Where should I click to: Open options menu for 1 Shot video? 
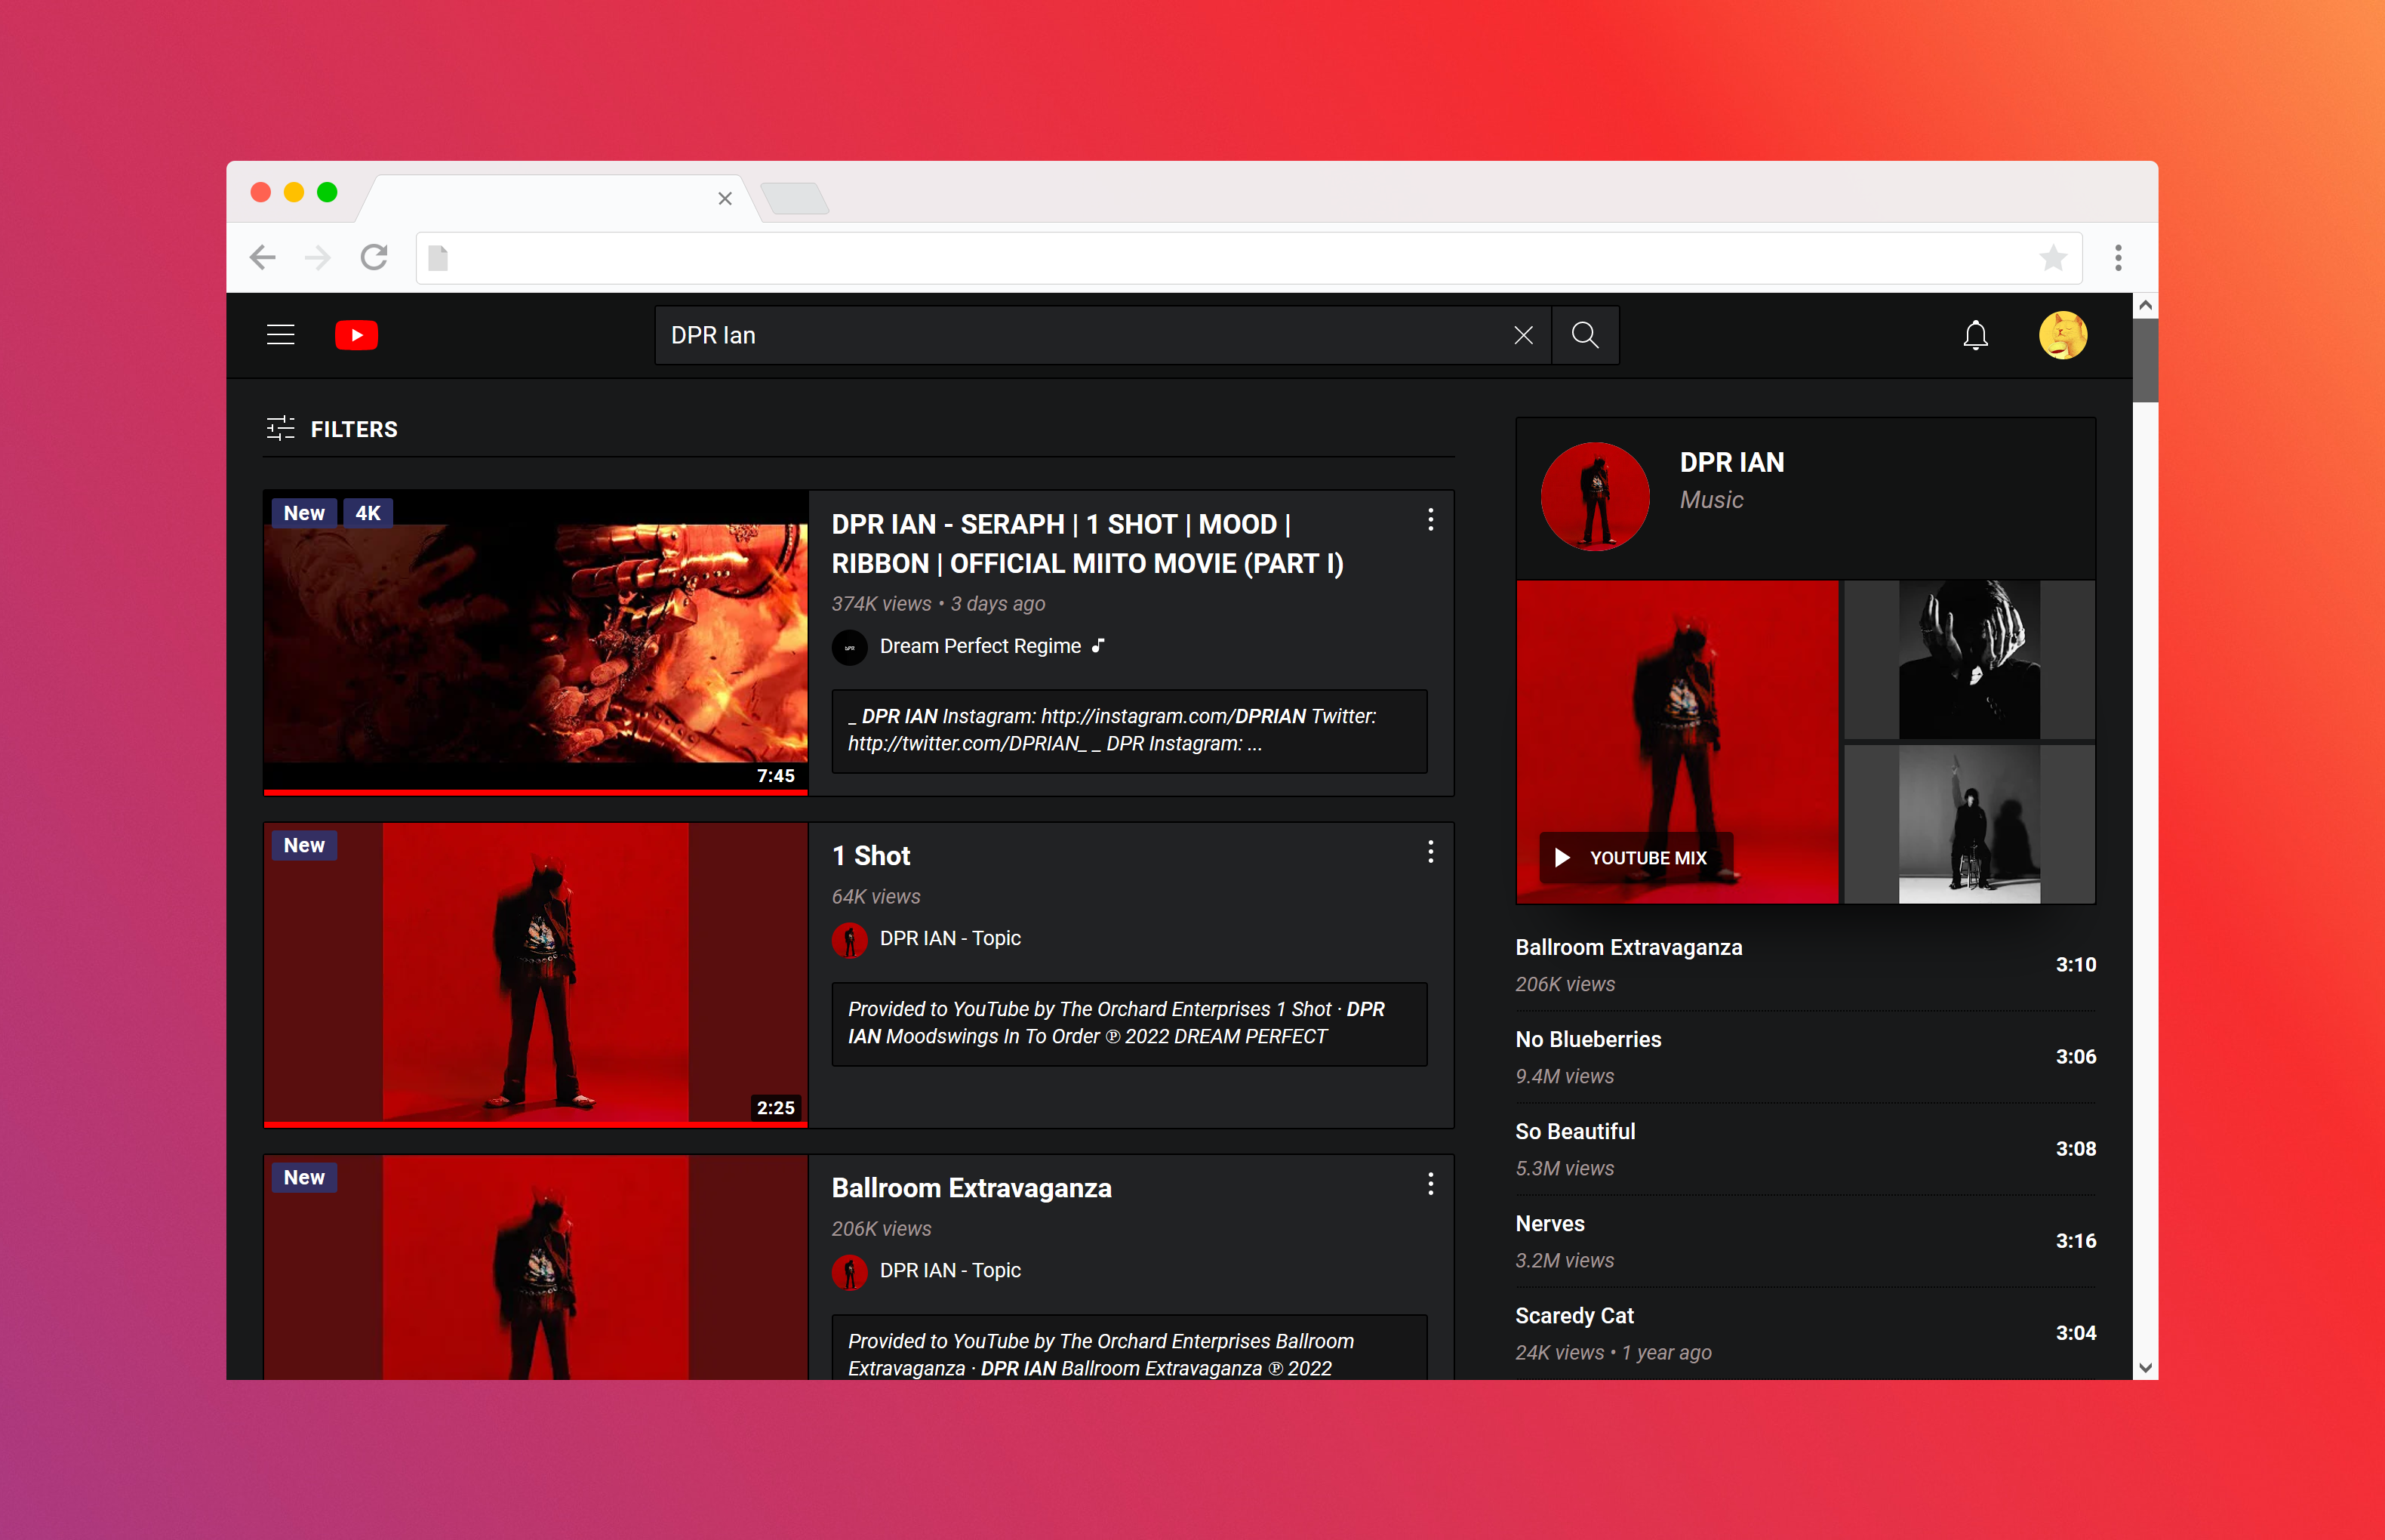(x=1430, y=852)
